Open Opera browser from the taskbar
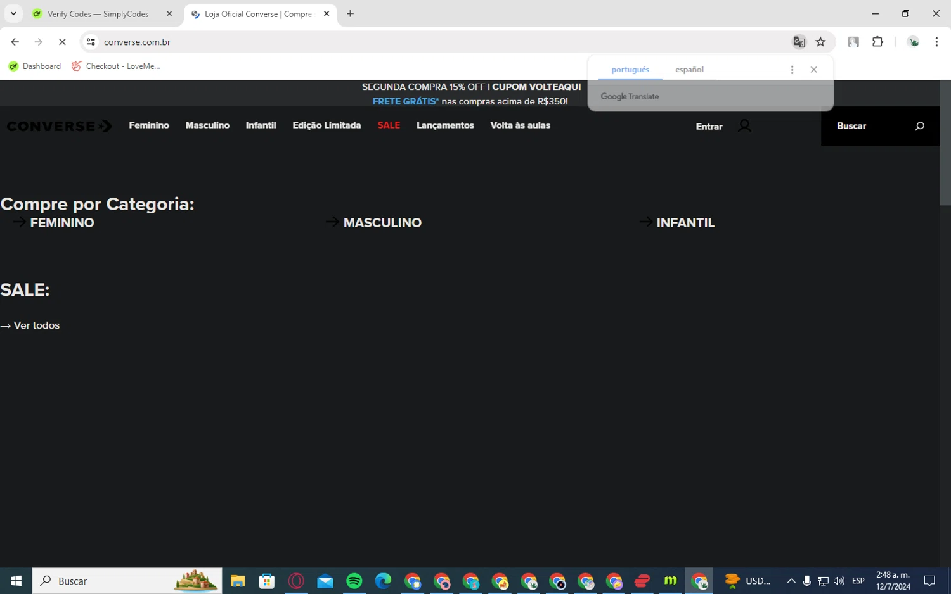The width and height of the screenshot is (951, 594). pos(296,581)
